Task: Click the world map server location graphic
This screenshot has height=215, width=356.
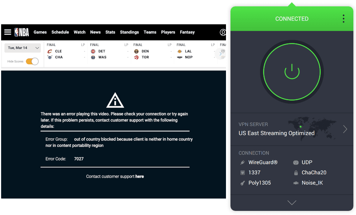Action: pos(312,129)
